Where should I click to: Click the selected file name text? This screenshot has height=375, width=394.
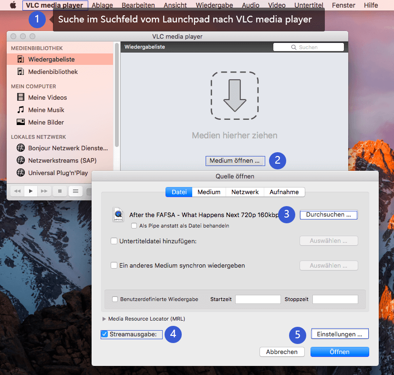(204, 215)
